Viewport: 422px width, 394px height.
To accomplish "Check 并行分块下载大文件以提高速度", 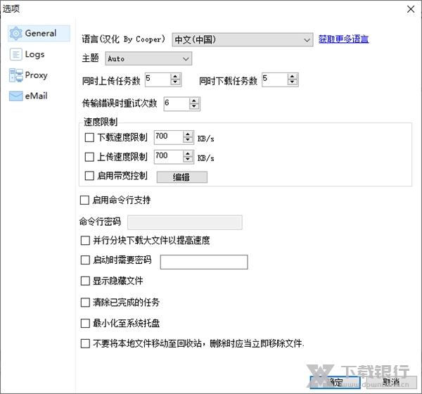I will click(x=85, y=240).
